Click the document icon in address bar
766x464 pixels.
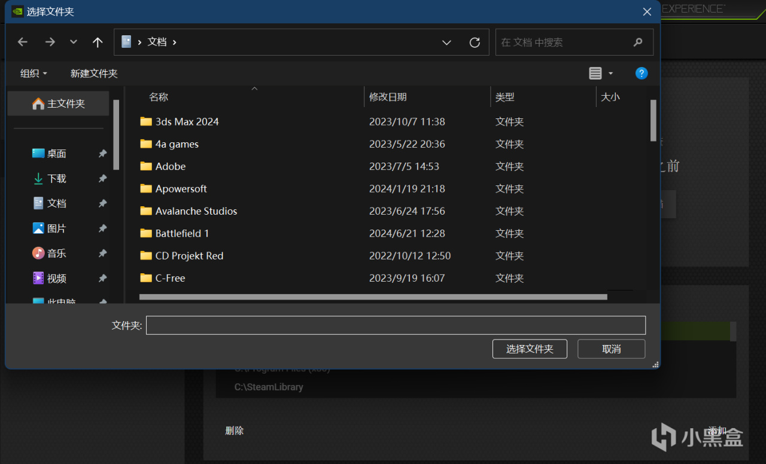(126, 42)
